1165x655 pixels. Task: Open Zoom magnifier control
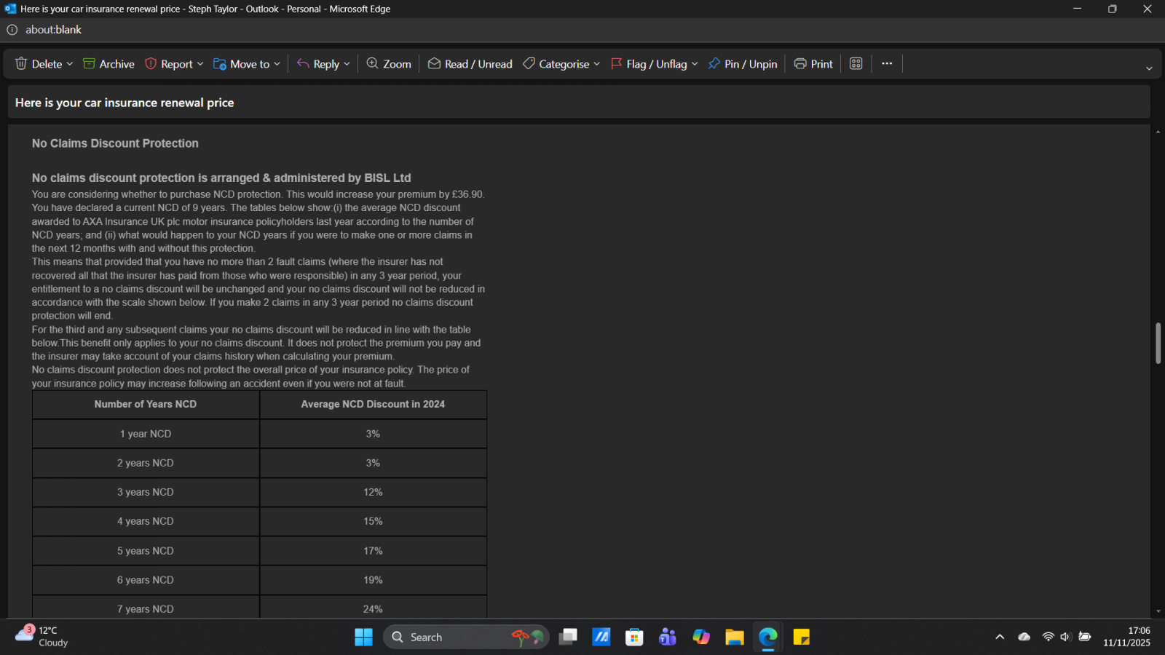coord(389,64)
